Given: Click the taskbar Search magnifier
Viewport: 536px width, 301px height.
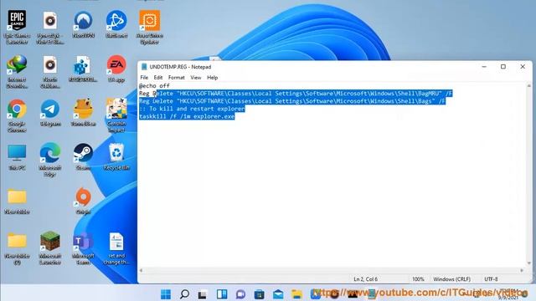Looking at the screenshot, I should click(184, 293).
